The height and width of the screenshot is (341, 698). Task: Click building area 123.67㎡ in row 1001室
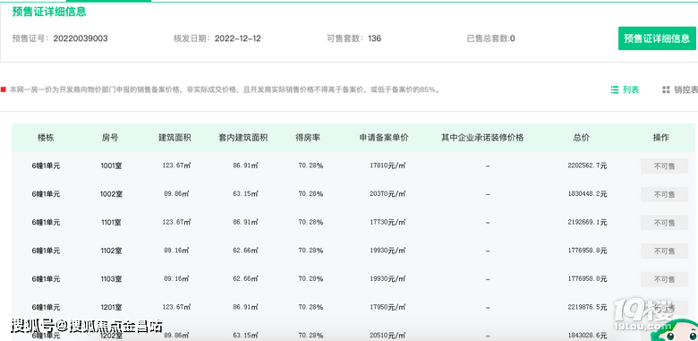176,166
